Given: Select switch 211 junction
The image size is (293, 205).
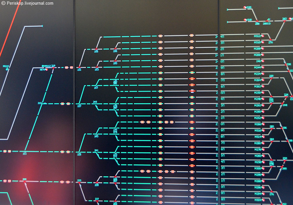Looking at the screenshot, I should click(25, 151).
